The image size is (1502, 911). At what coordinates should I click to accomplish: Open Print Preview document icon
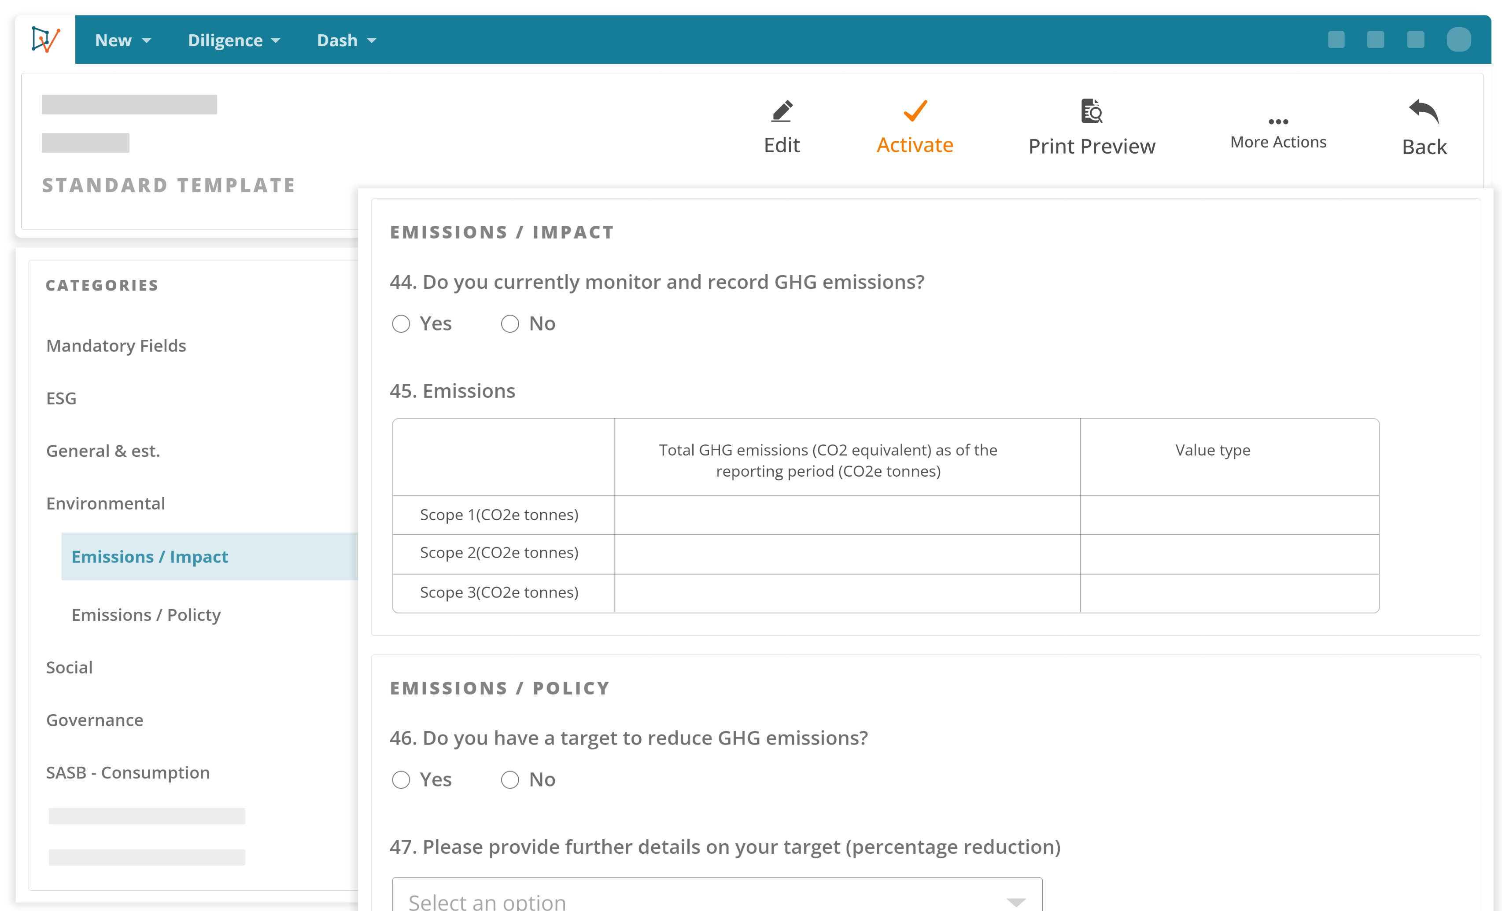click(x=1092, y=111)
